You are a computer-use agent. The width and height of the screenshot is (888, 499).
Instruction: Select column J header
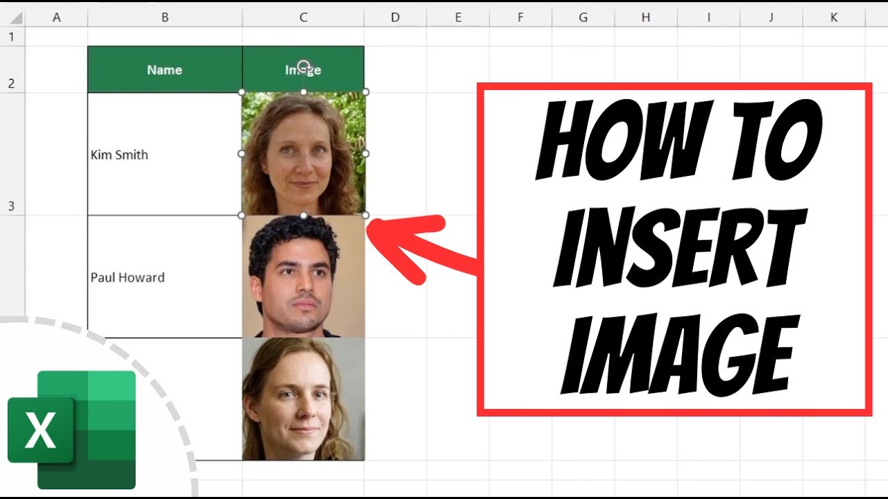tap(771, 17)
